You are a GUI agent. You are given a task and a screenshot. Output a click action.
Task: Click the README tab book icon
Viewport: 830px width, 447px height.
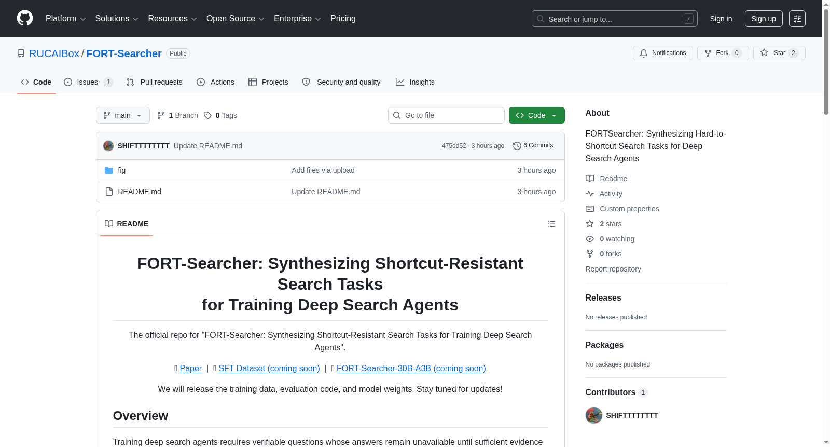tap(109, 224)
